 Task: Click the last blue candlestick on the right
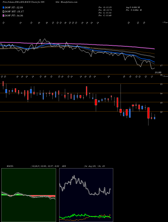click(x=155, y=118)
